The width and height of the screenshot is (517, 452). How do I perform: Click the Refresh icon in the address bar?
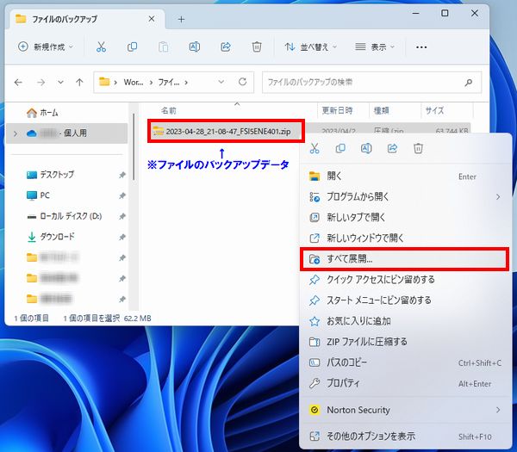click(243, 82)
